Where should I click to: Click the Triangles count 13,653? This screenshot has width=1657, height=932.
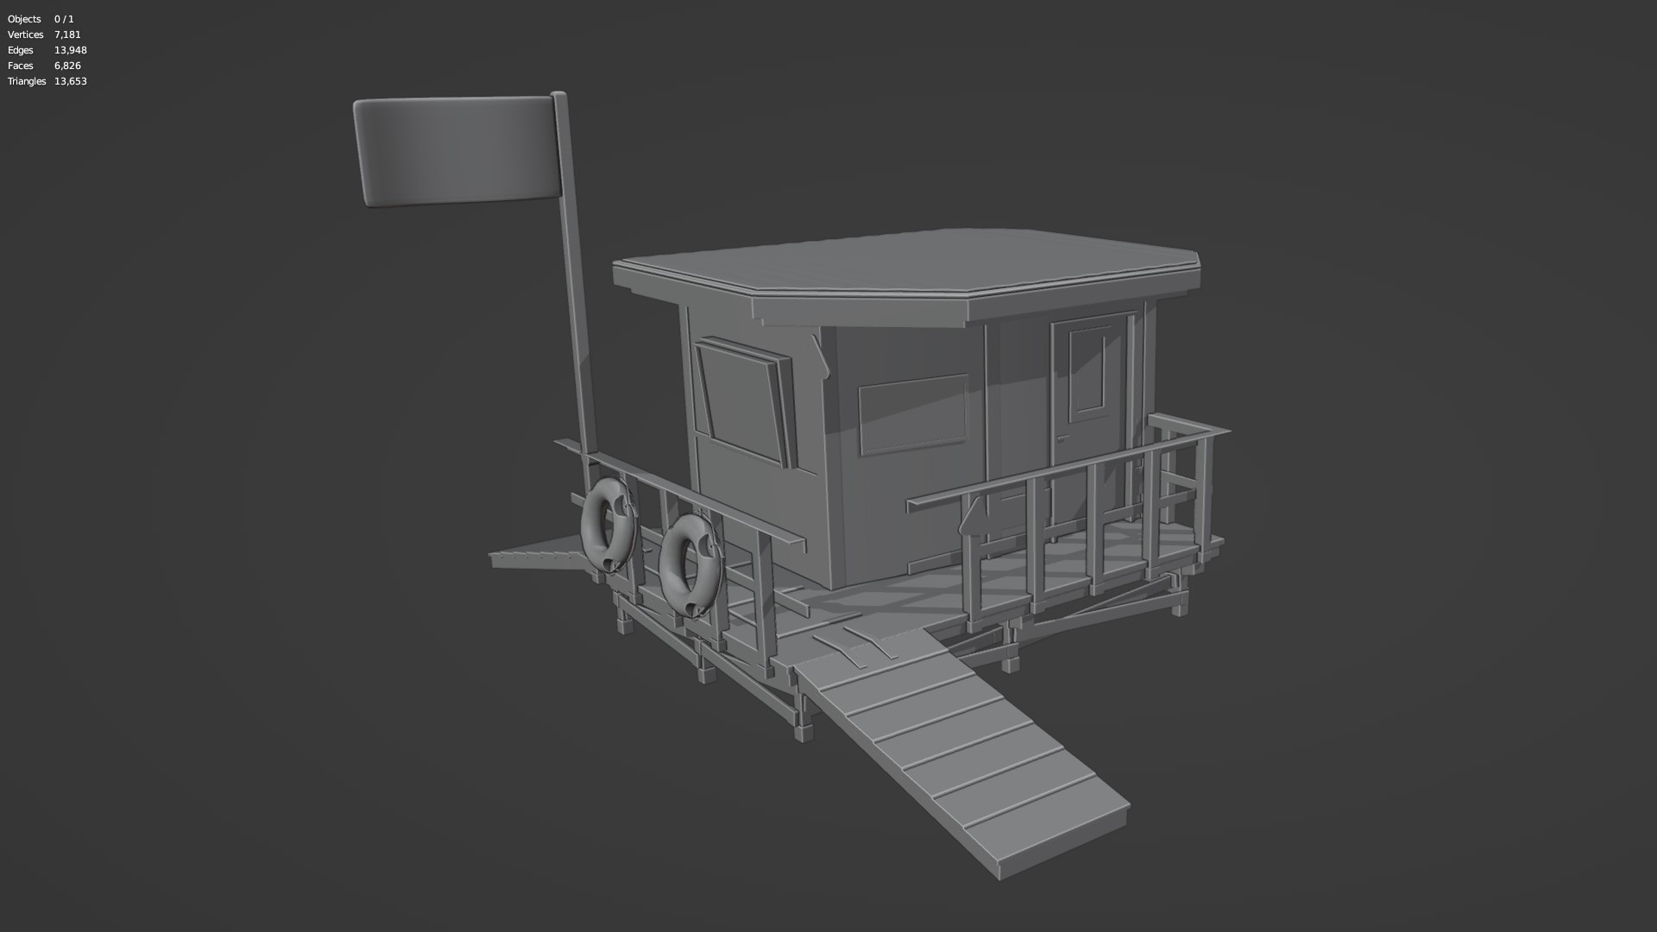tap(70, 81)
